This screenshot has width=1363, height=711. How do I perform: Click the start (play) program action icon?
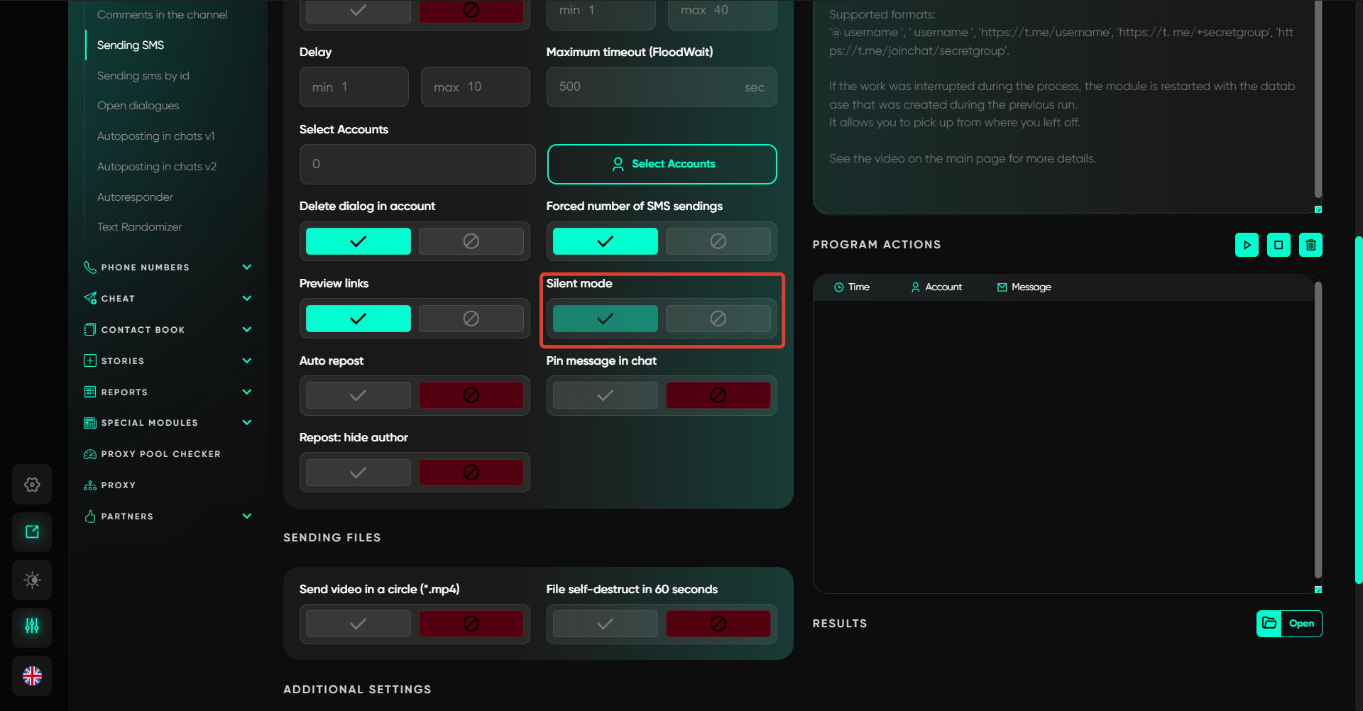point(1247,245)
